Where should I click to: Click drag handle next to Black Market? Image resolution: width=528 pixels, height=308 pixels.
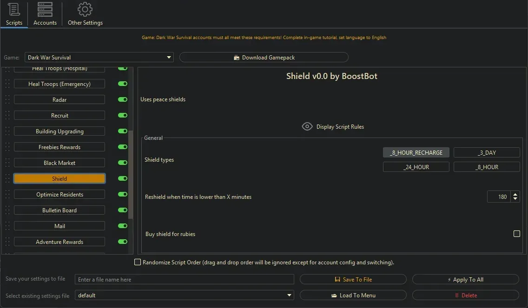point(7,163)
